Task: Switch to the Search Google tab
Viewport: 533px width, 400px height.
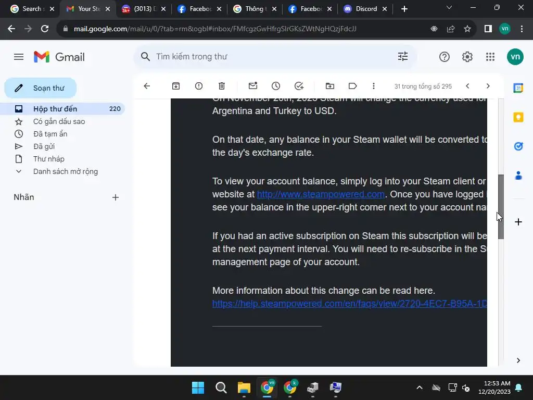Action: (x=33, y=9)
